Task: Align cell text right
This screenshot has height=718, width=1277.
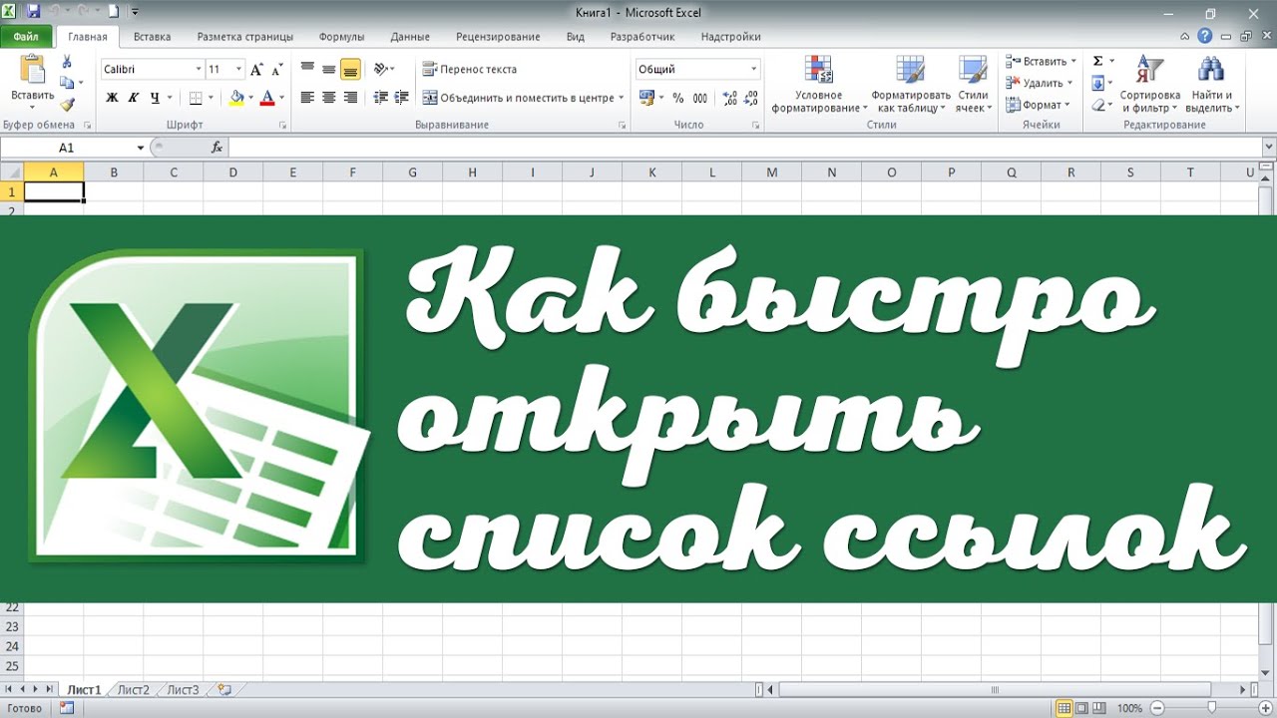Action: [x=350, y=98]
